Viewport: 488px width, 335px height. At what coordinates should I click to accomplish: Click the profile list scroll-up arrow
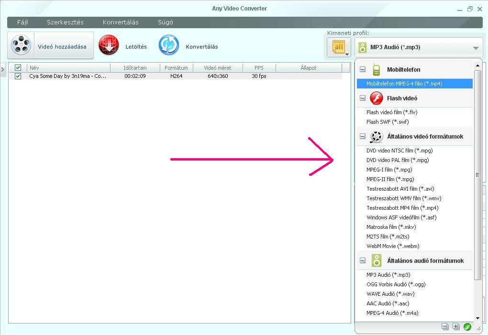click(477, 65)
